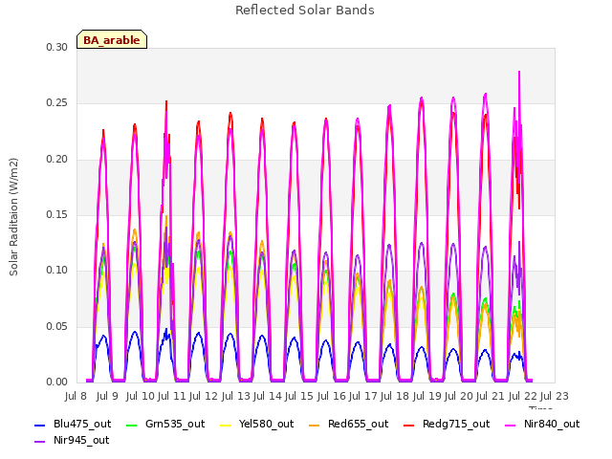Click the Jul 21 x-axis date label
The height and width of the screenshot is (459, 612).
pyautogui.click(x=491, y=396)
